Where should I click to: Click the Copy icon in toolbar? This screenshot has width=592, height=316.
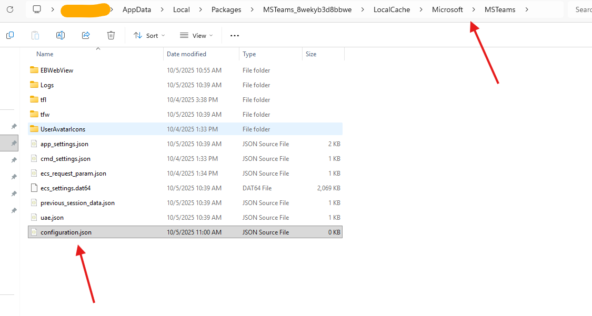click(x=10, y=35)
